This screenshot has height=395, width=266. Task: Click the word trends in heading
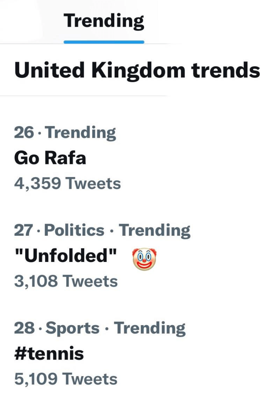pyautogui.click(x=225, y=71)
